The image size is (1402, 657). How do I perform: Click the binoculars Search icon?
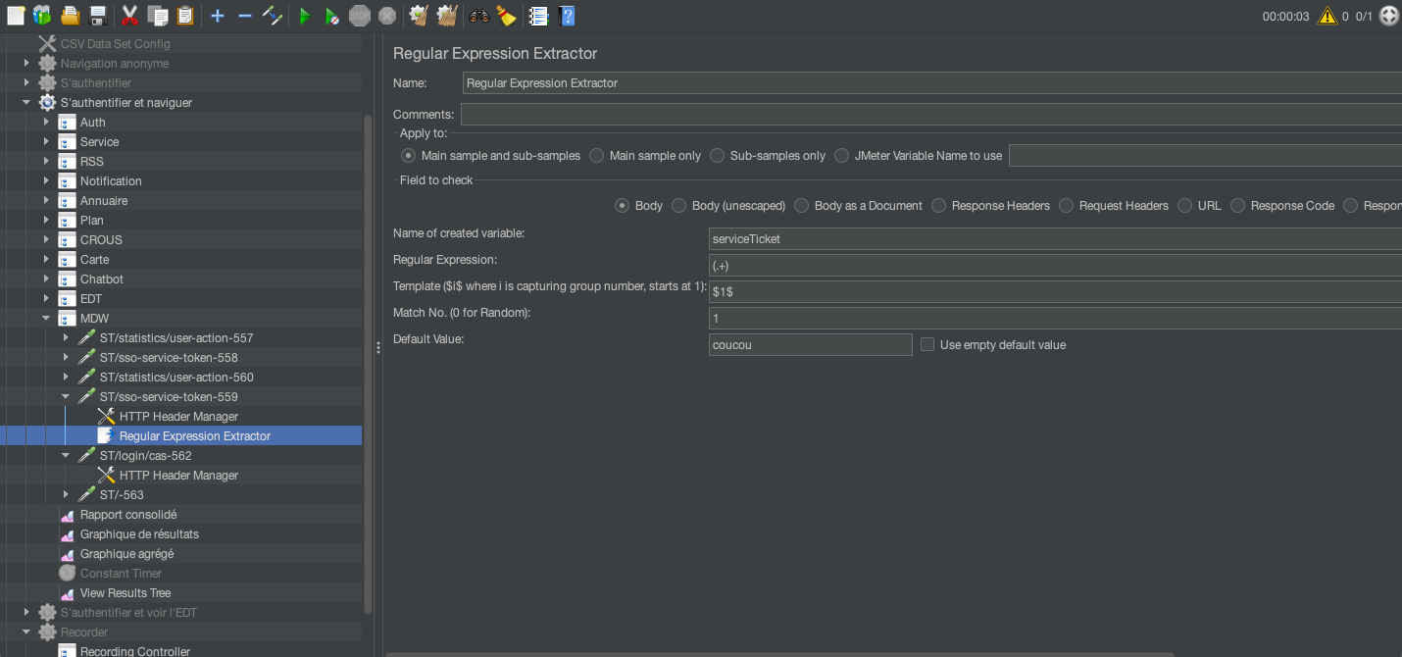[478, 16]
